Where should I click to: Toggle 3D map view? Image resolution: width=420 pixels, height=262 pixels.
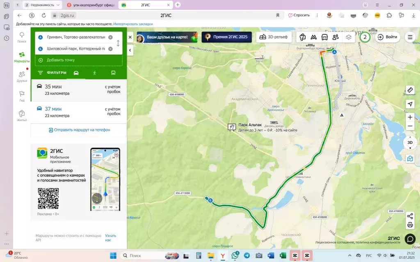[410, 142]
